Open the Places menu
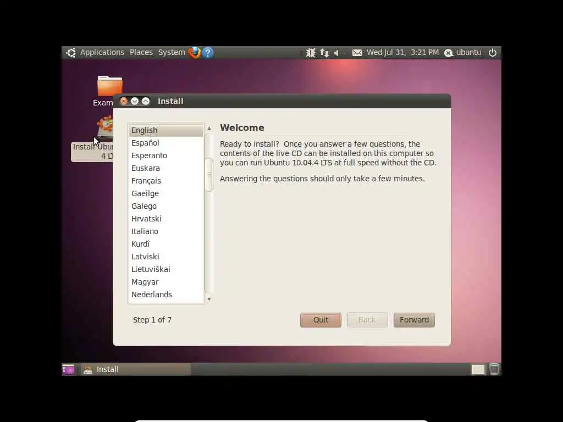This screenshot has height=422, width=563. pyautogui.click(x=141, y=52)
